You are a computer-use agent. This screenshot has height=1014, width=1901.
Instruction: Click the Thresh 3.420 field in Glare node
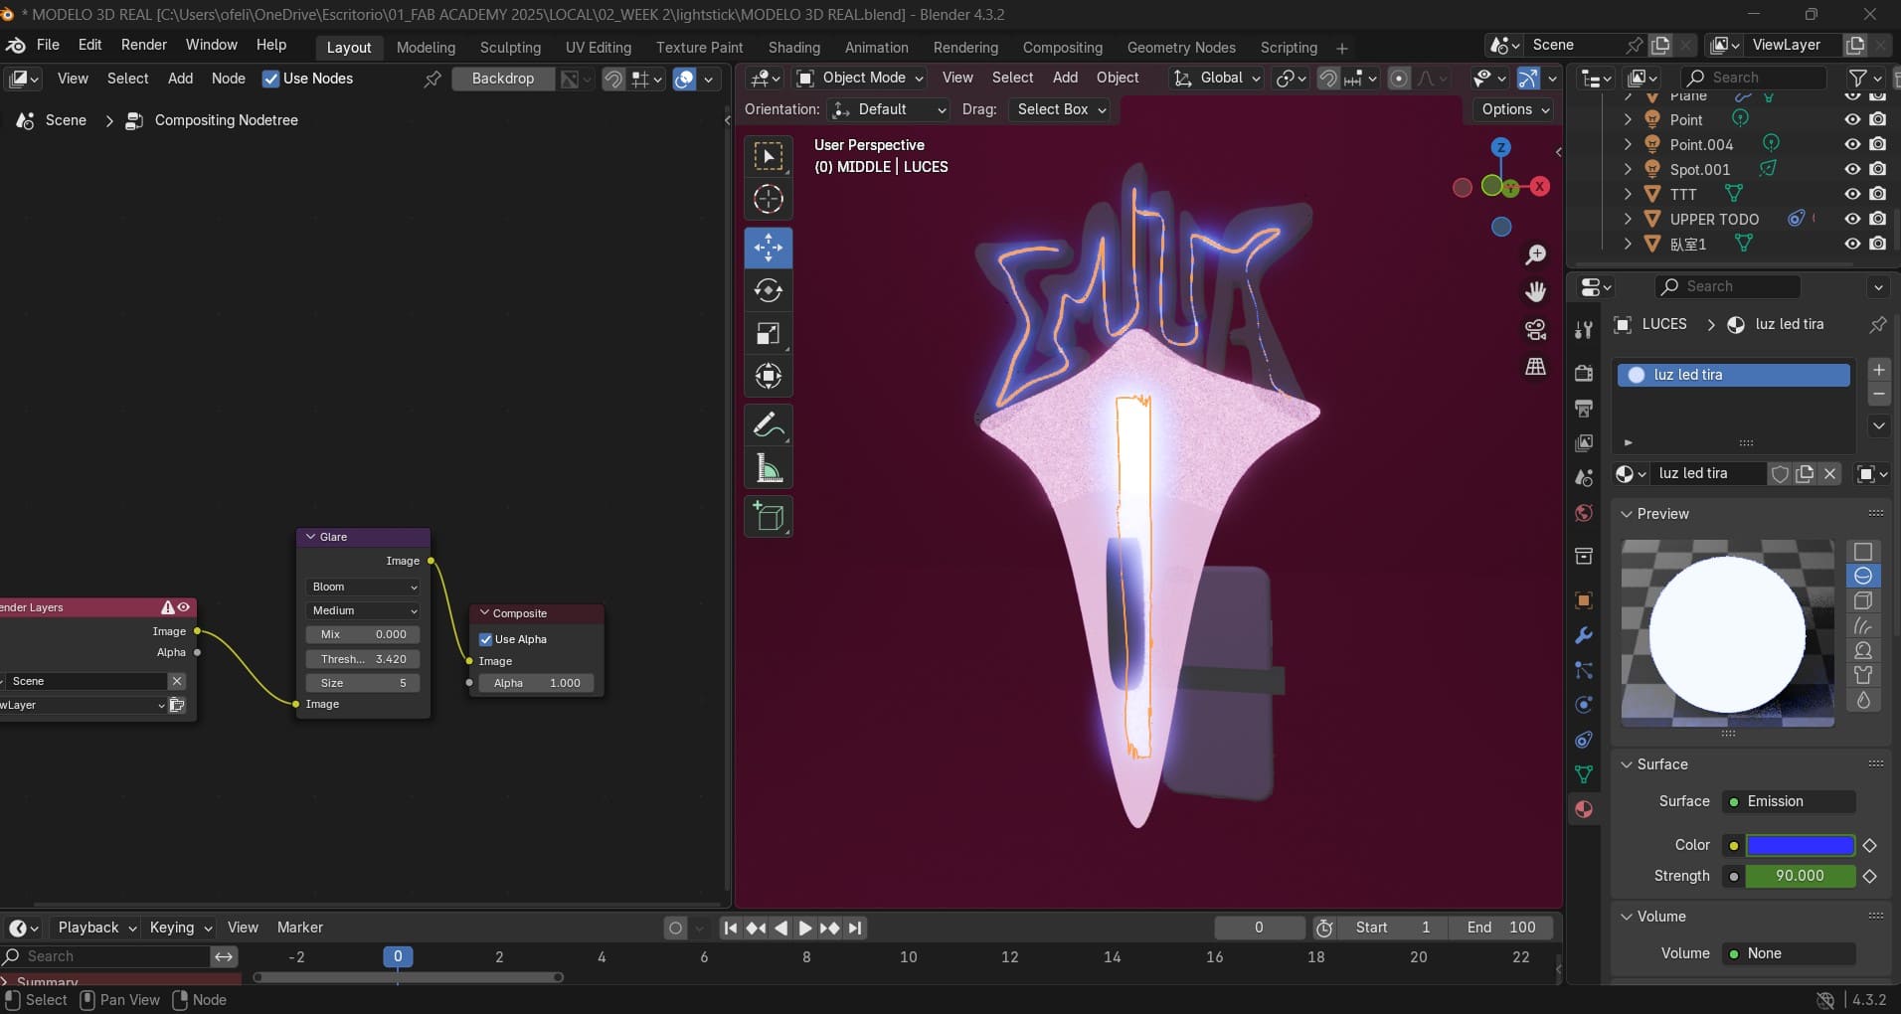pyautogui.click(x=363, y=659)
